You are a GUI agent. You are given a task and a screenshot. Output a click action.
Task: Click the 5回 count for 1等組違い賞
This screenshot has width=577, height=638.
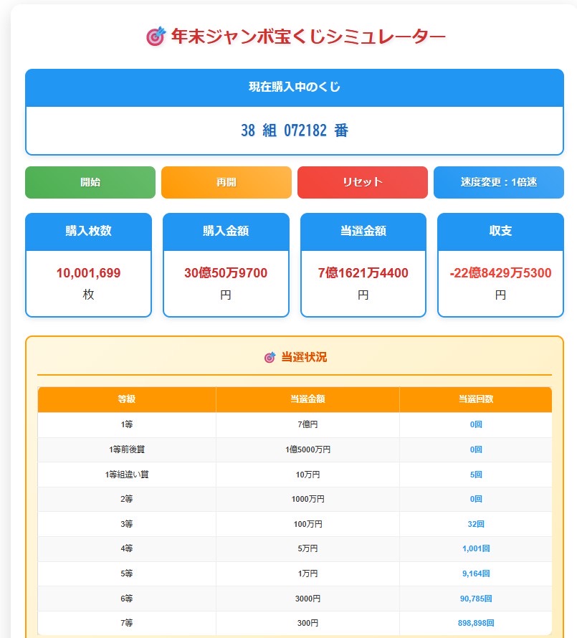tap(476, 475)
